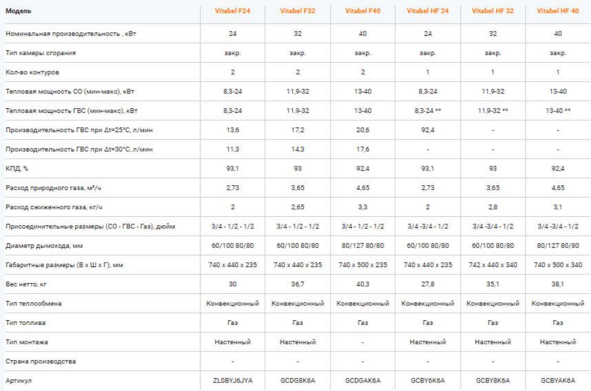Select 'Расход природного газа' row label
This screenshot has width=591, height=391.
click(x=54, y=188)
